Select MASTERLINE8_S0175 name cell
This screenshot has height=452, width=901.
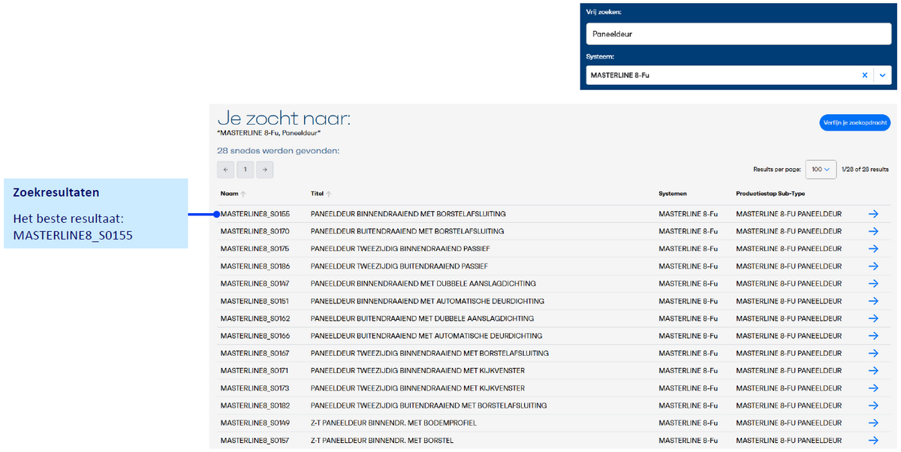(255, 249)
